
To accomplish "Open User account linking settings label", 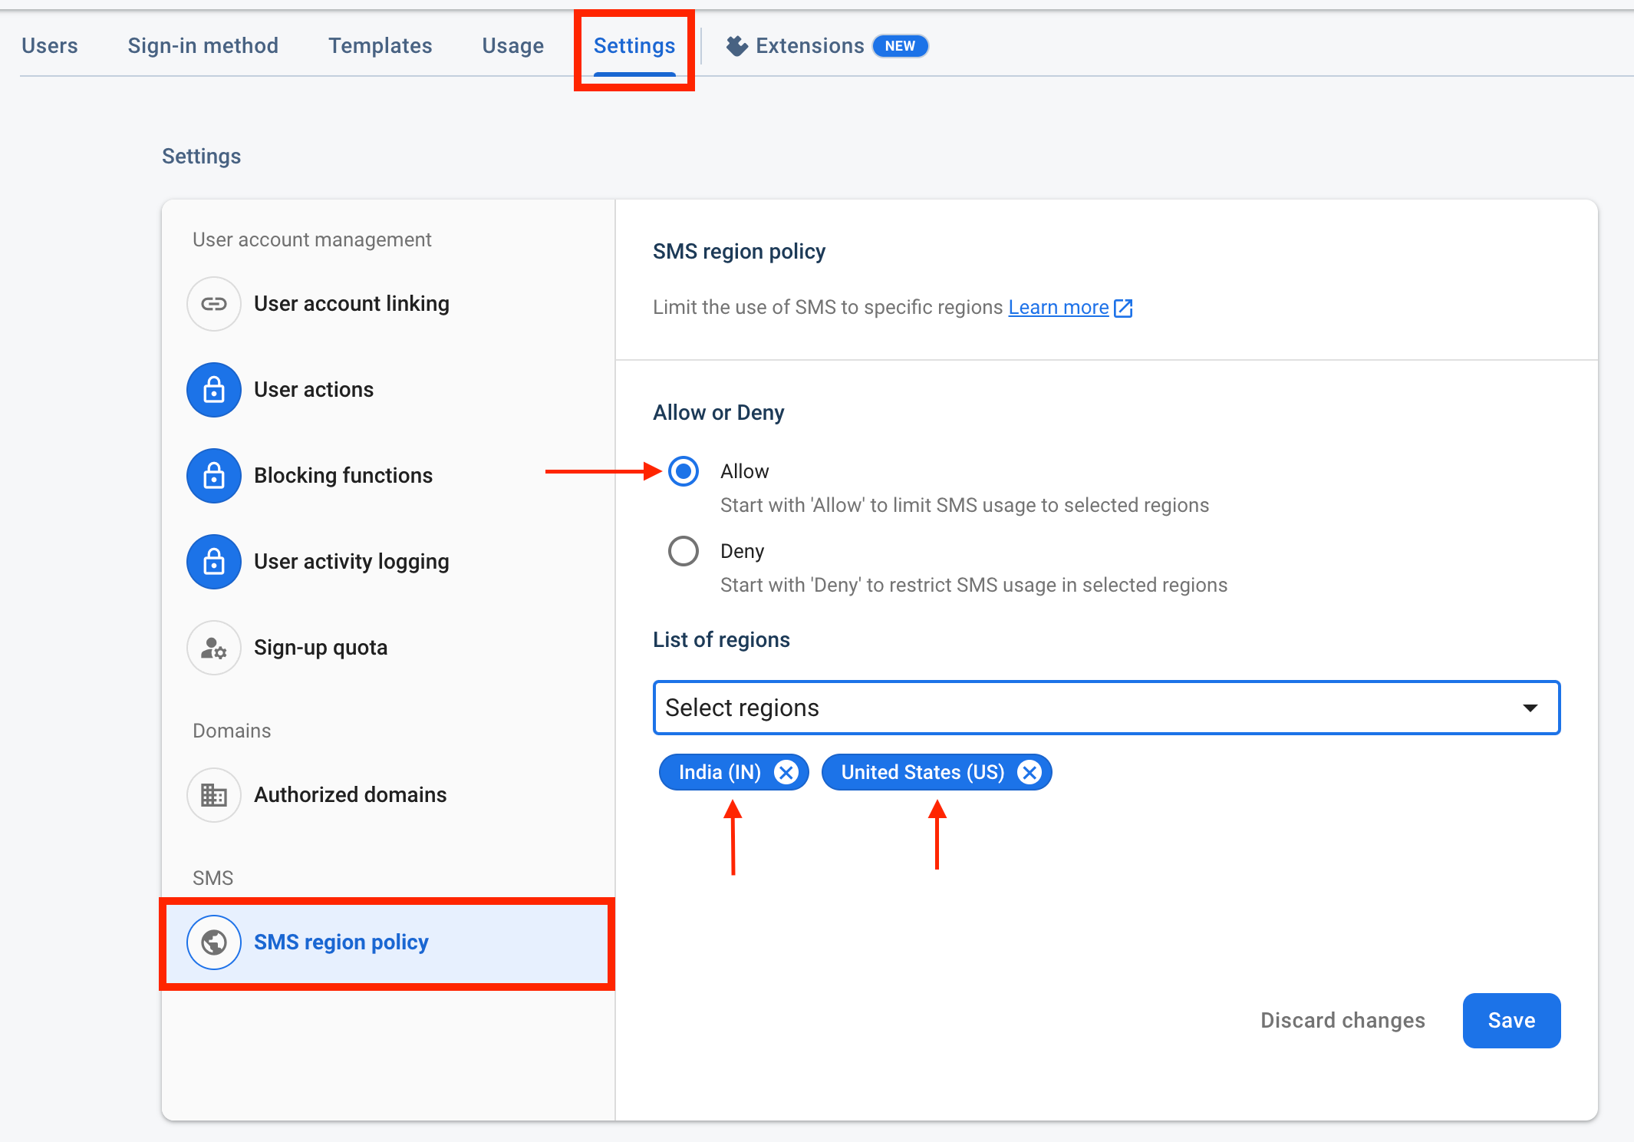I will click(351, 304).
